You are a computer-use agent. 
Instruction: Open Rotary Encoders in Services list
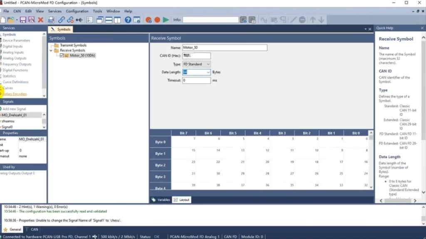[x=15, y=94]
